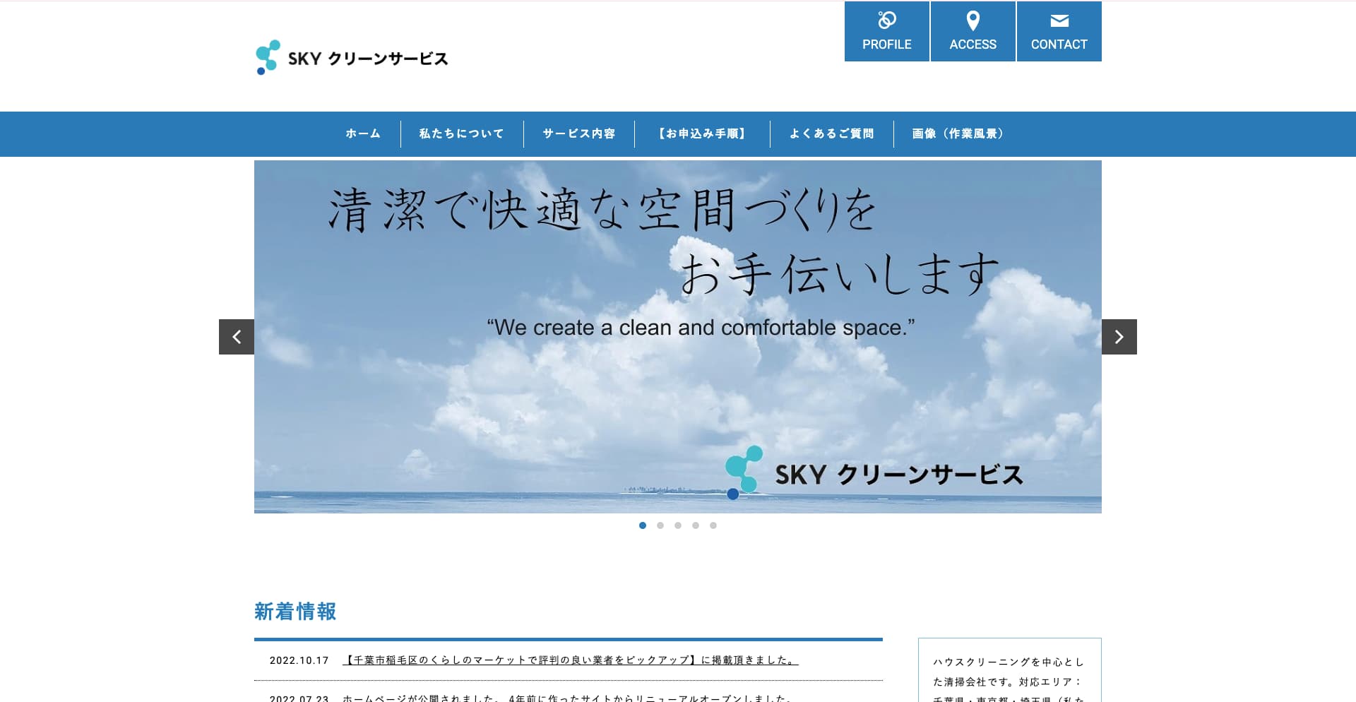Viewport: 1356px width, 702px height.
Task: Open the サービス内容 menu item
Action: point(578,133)
